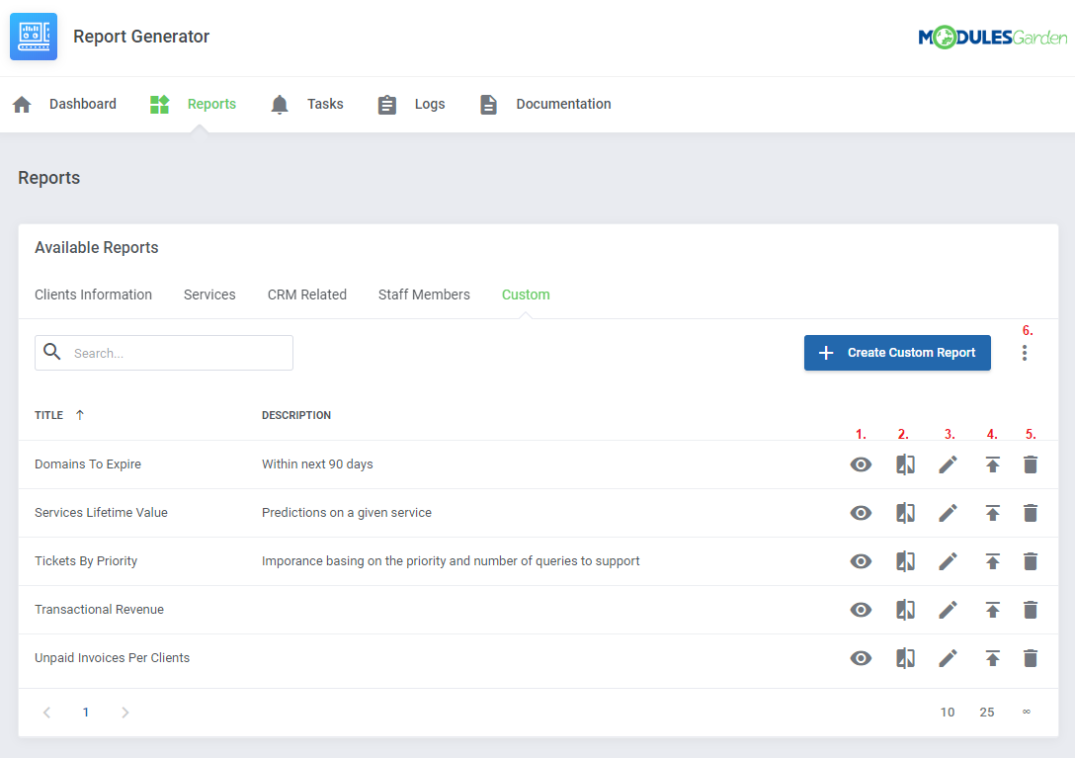
Task: Switch to the CRM Related tab
Action: coord(307,295)
